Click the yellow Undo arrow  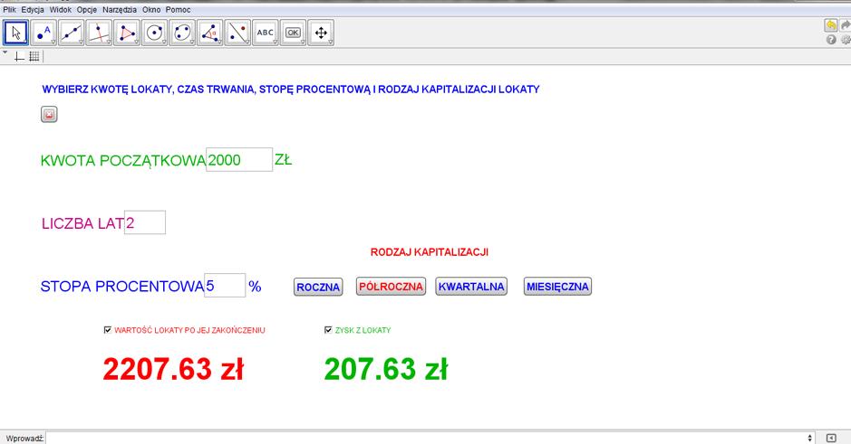point(830,25)
